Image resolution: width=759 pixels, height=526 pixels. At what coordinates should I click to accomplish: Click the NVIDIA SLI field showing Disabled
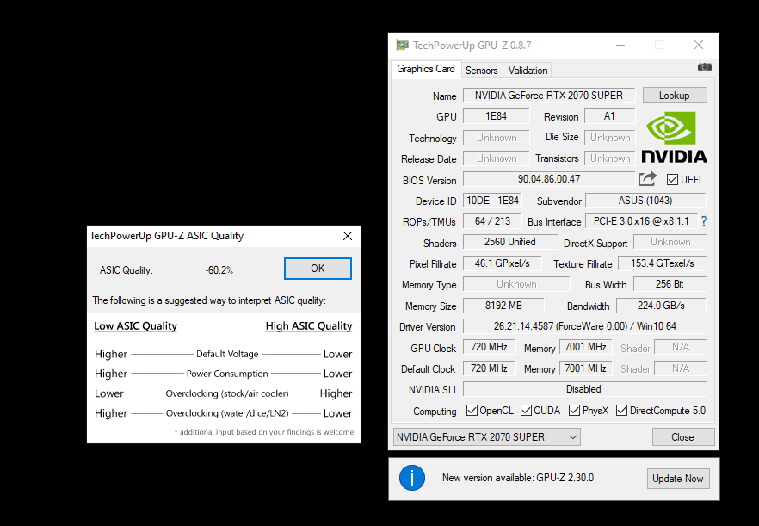pyautogui.click(x=585, y=389)
